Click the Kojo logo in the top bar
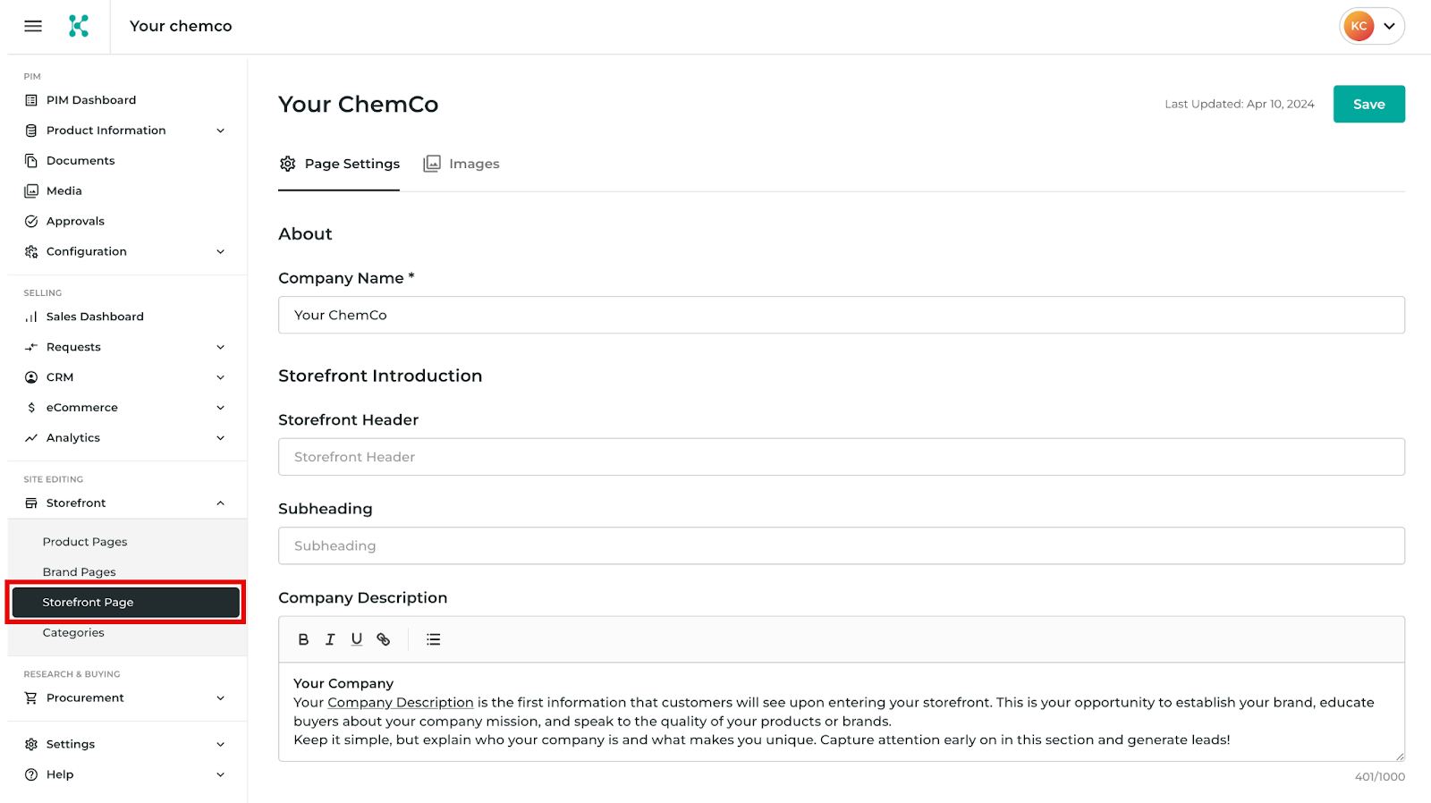This screenshot has height=803, width=1431. [79, 26]
